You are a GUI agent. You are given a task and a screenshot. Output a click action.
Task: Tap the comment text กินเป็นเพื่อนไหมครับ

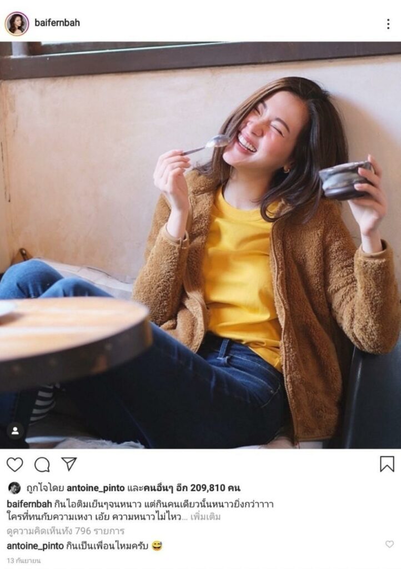pos(107,546)
